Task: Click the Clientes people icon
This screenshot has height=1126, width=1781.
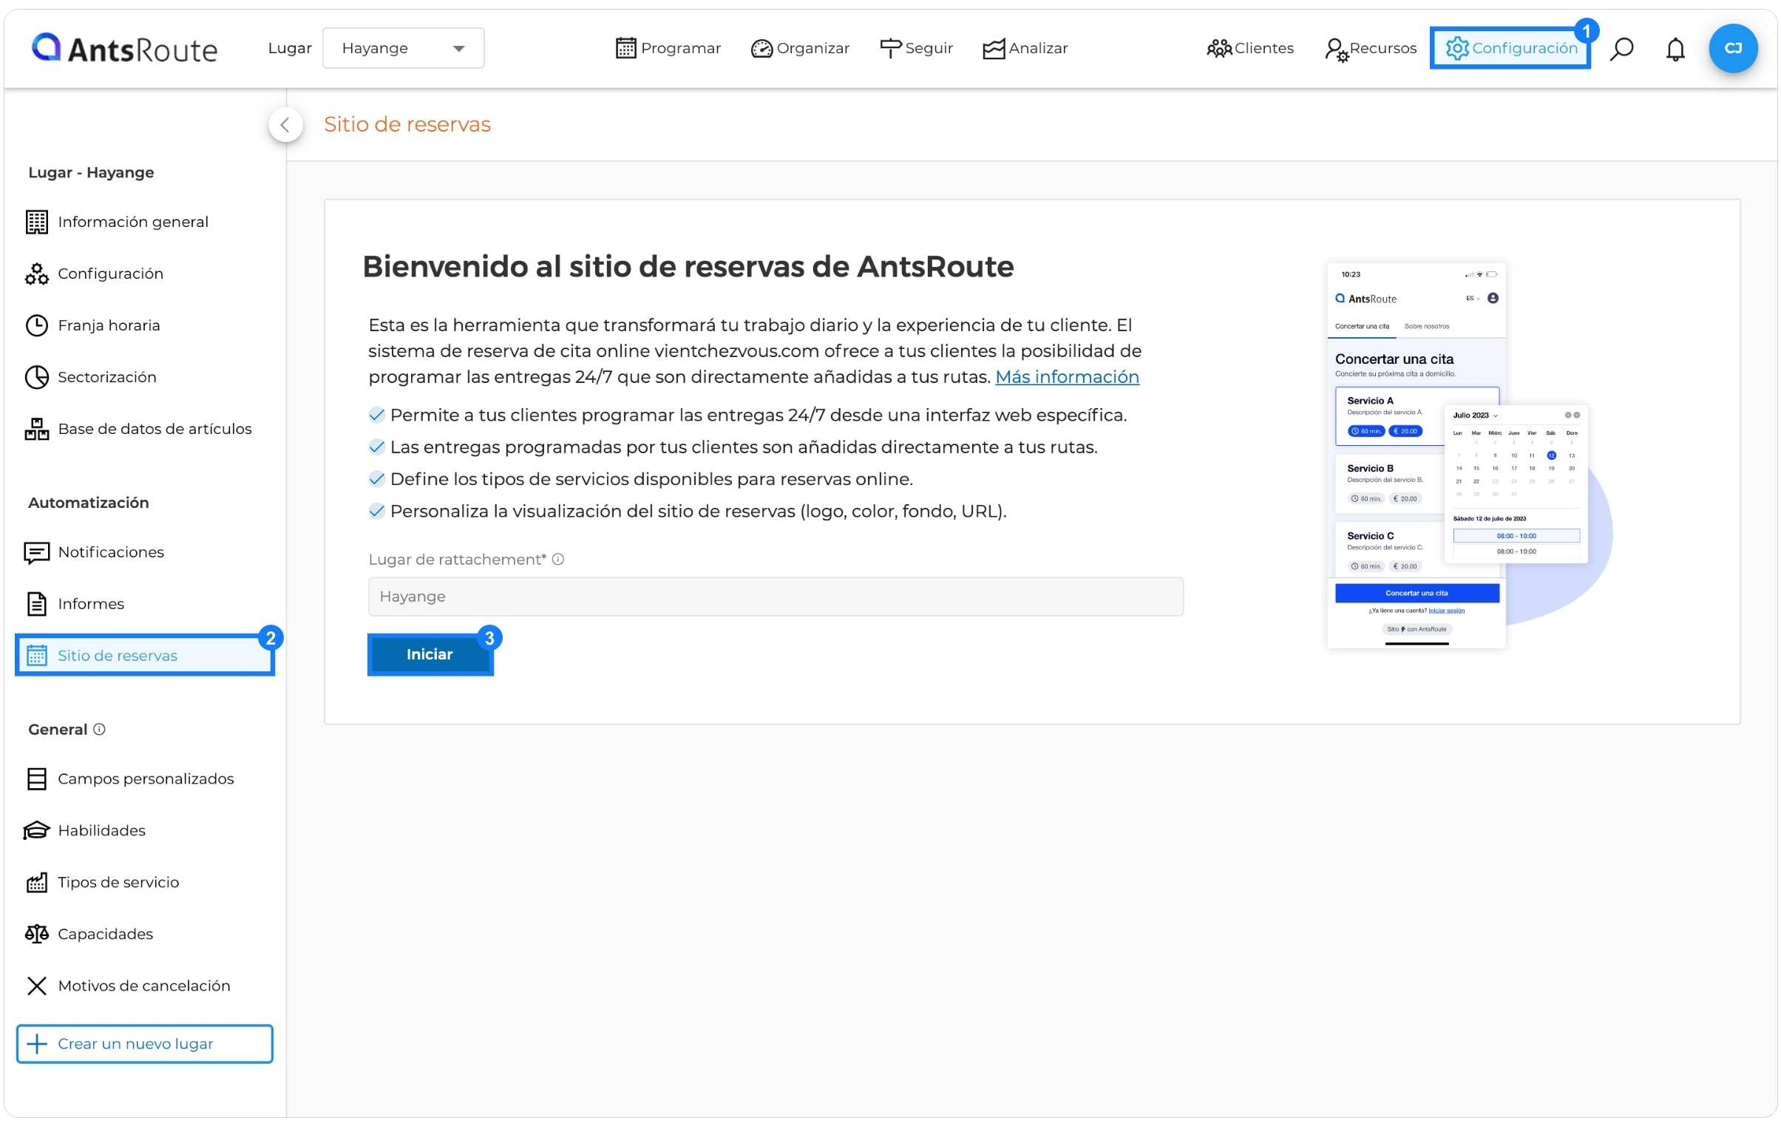Action: pos(1219,48)
